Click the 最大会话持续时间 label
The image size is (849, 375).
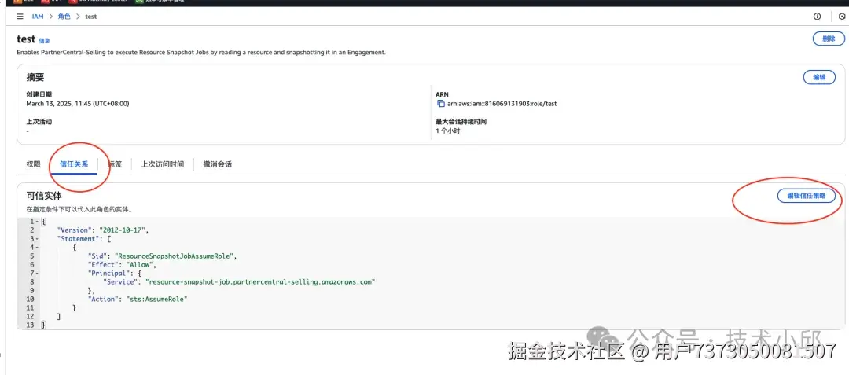(x=461, y=122)
